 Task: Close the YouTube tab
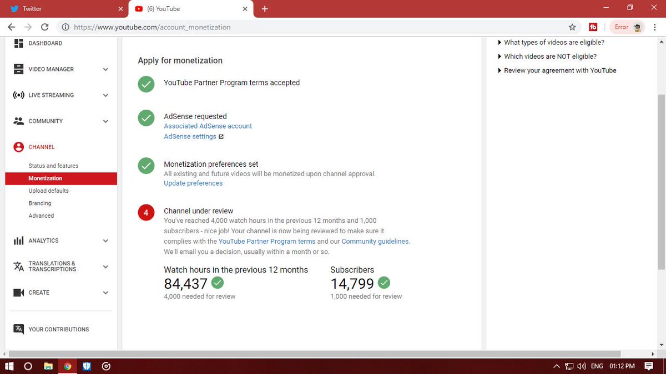click(245, 9)
